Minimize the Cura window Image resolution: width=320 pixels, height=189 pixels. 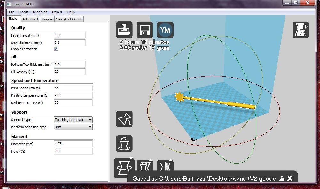click(x=287, y=3)
